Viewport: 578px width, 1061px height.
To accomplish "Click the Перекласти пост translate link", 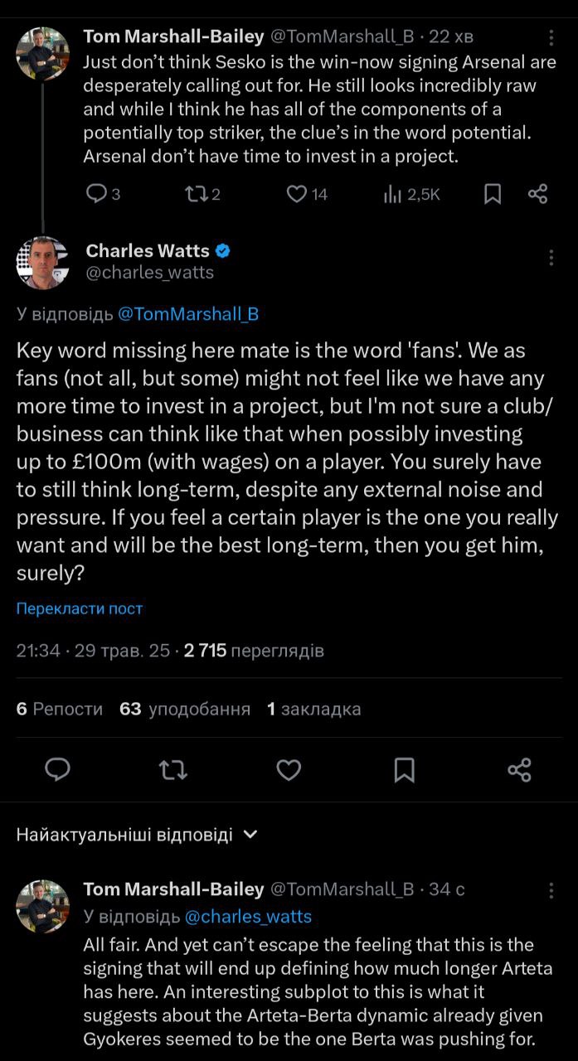I will click(x=80, y=608).
